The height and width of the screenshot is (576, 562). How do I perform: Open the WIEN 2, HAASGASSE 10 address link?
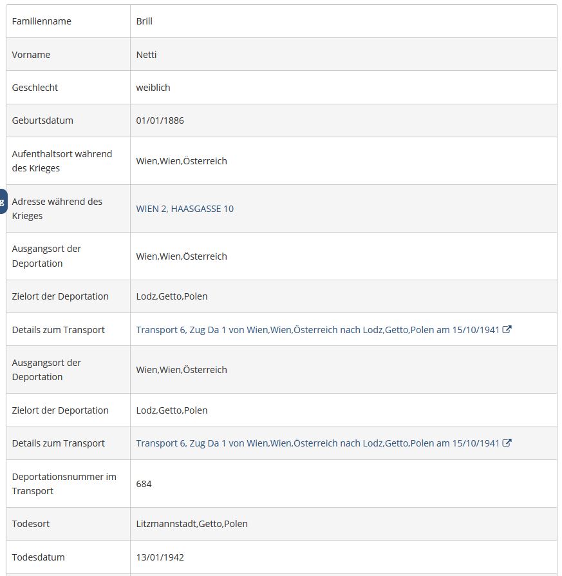tap(185, 209)
